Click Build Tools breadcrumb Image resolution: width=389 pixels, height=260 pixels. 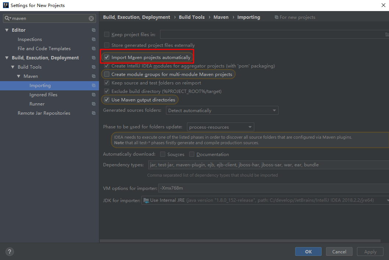pyautogui.click(x=192, y=17)
